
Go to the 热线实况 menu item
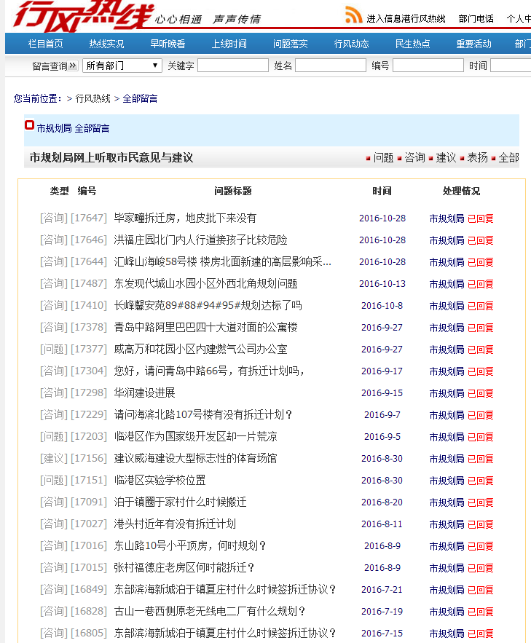[x=106, y=44]
